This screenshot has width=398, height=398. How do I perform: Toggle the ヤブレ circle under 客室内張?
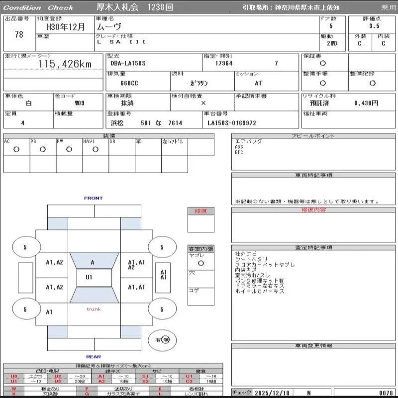(200, 263)
